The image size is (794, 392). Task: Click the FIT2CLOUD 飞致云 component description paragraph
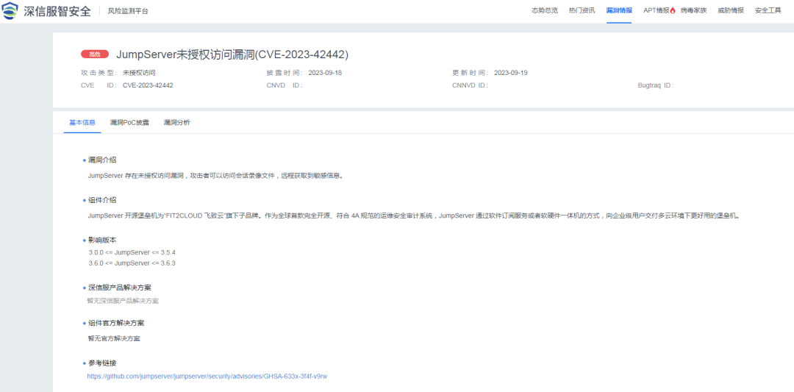[414, 215]
